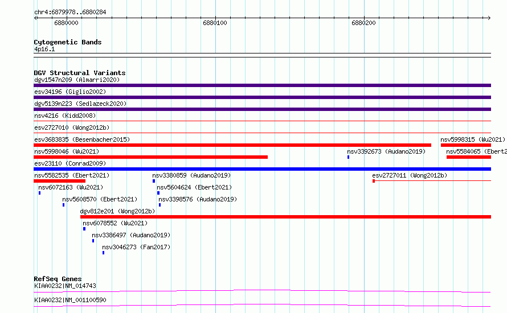The width and height of the screenshot is (507, 313).
Task: Open nsv3398576 (Audano2019) variant label
Action: (198, 199)
